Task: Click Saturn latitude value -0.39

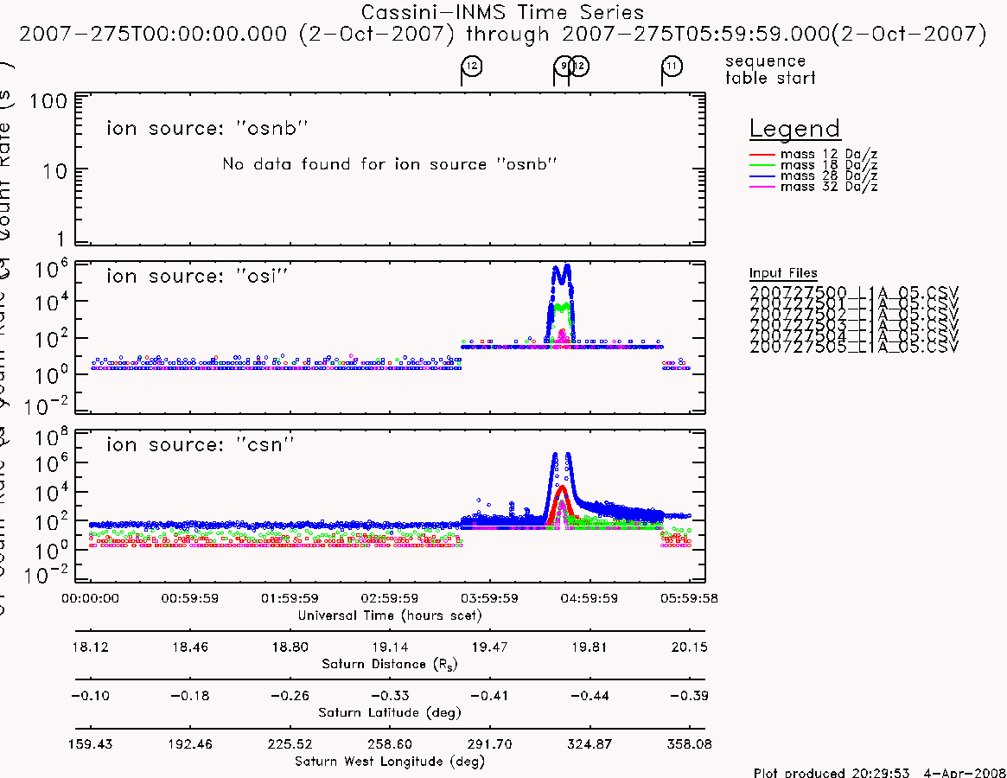Action: tap(689, 696)
